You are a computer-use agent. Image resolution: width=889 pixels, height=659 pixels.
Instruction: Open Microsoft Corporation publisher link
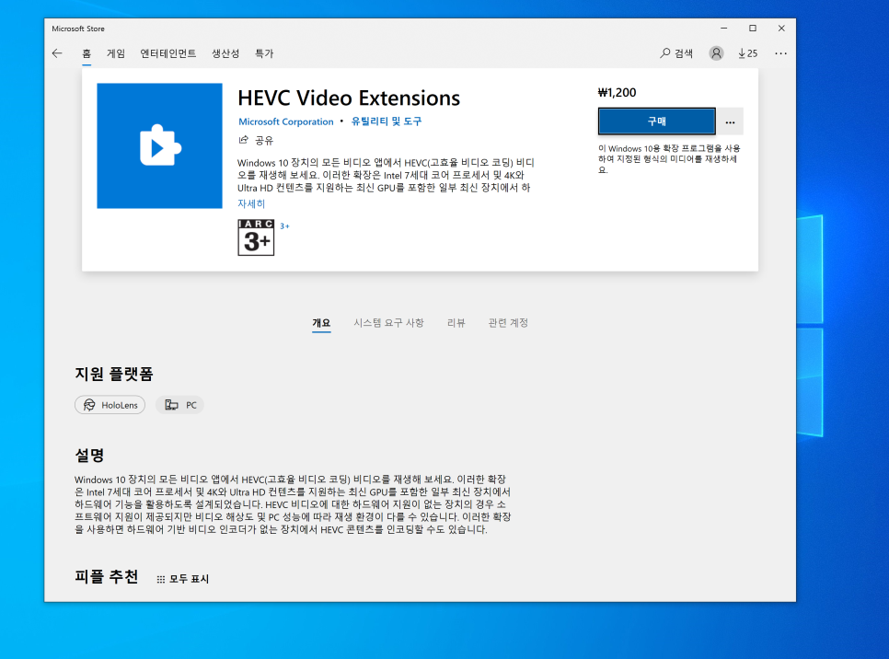pos(285,121)
